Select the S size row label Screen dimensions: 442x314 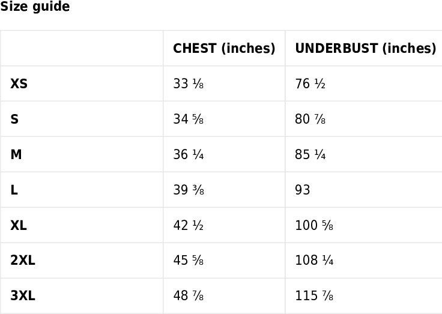[x=14, y=119]
